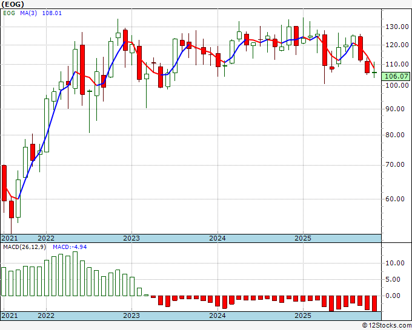Click the 130.00 price axis label

coord(397,27)
